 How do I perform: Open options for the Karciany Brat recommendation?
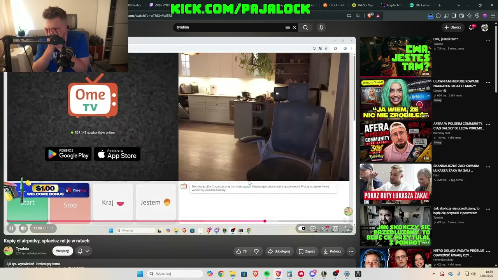tap(488, 125)
